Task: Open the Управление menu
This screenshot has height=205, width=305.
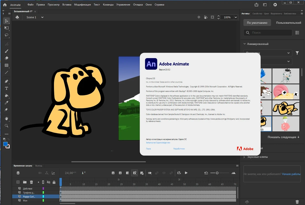Action: click(x=123, y=5)
